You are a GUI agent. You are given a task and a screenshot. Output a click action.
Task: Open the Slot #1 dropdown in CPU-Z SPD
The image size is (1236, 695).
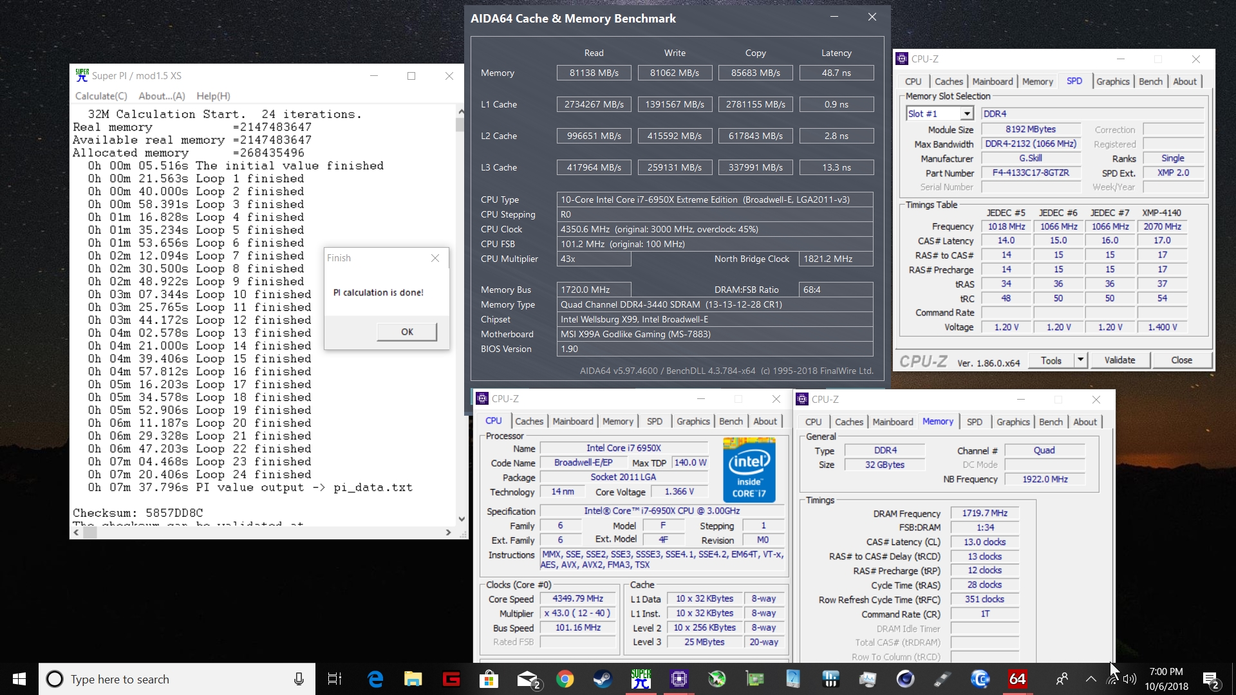967,114
